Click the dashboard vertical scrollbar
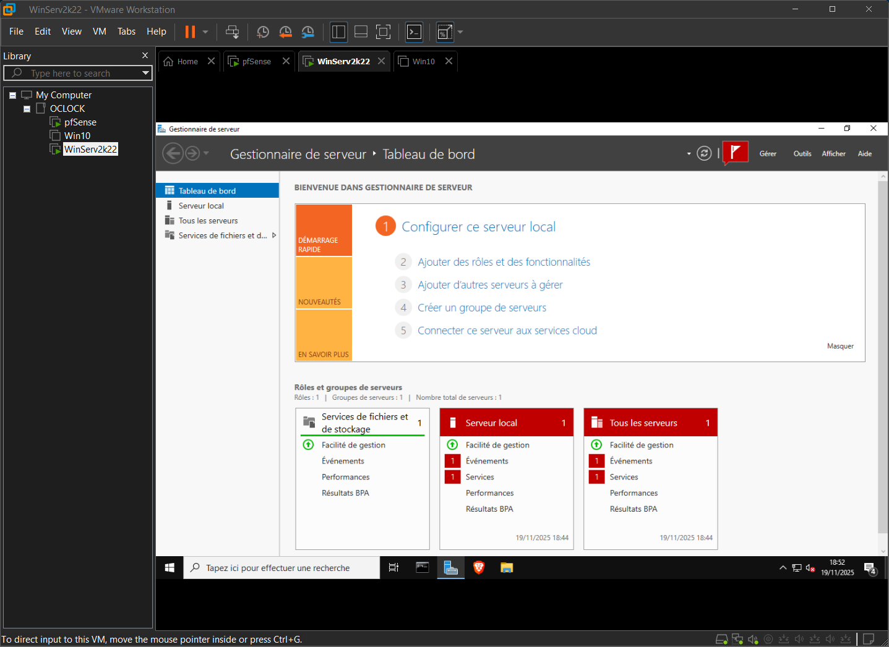Screen dimensions: 889x647 coord(882,358)
